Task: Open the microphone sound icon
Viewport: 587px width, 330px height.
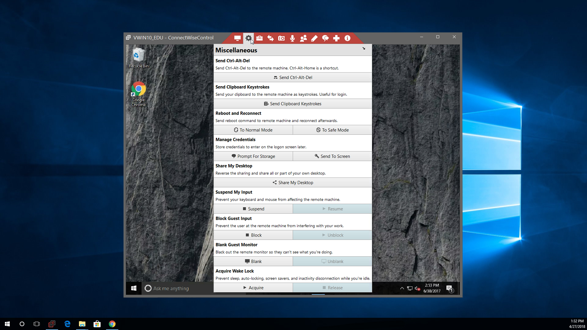Action: 293,38
